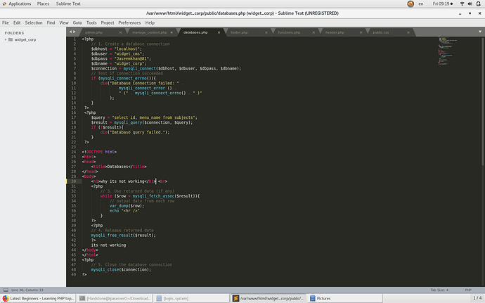Click the "its not working" text line
The height and width of the screenshot is (303, 485).
(108, 245)
